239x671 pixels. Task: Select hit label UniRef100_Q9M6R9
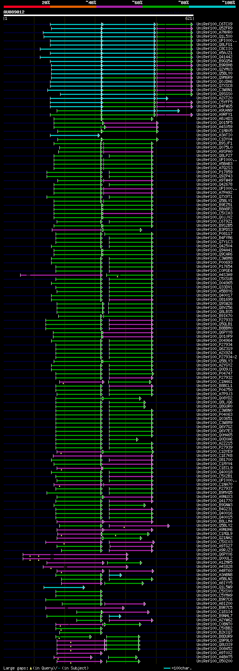tap(214, 78)
